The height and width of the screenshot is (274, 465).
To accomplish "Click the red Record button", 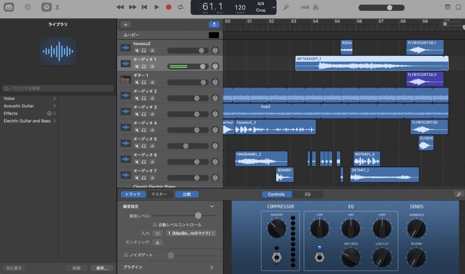I will pyautogui.click(x=168, y=7).
